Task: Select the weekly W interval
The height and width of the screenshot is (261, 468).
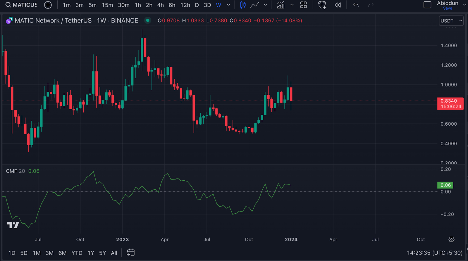Action: (x=218, y=5)
